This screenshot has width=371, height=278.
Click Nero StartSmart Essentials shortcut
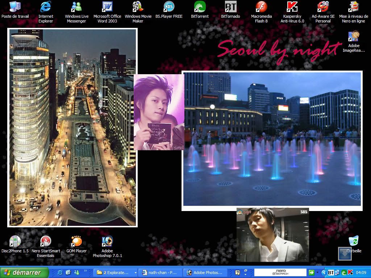[46, 247]
